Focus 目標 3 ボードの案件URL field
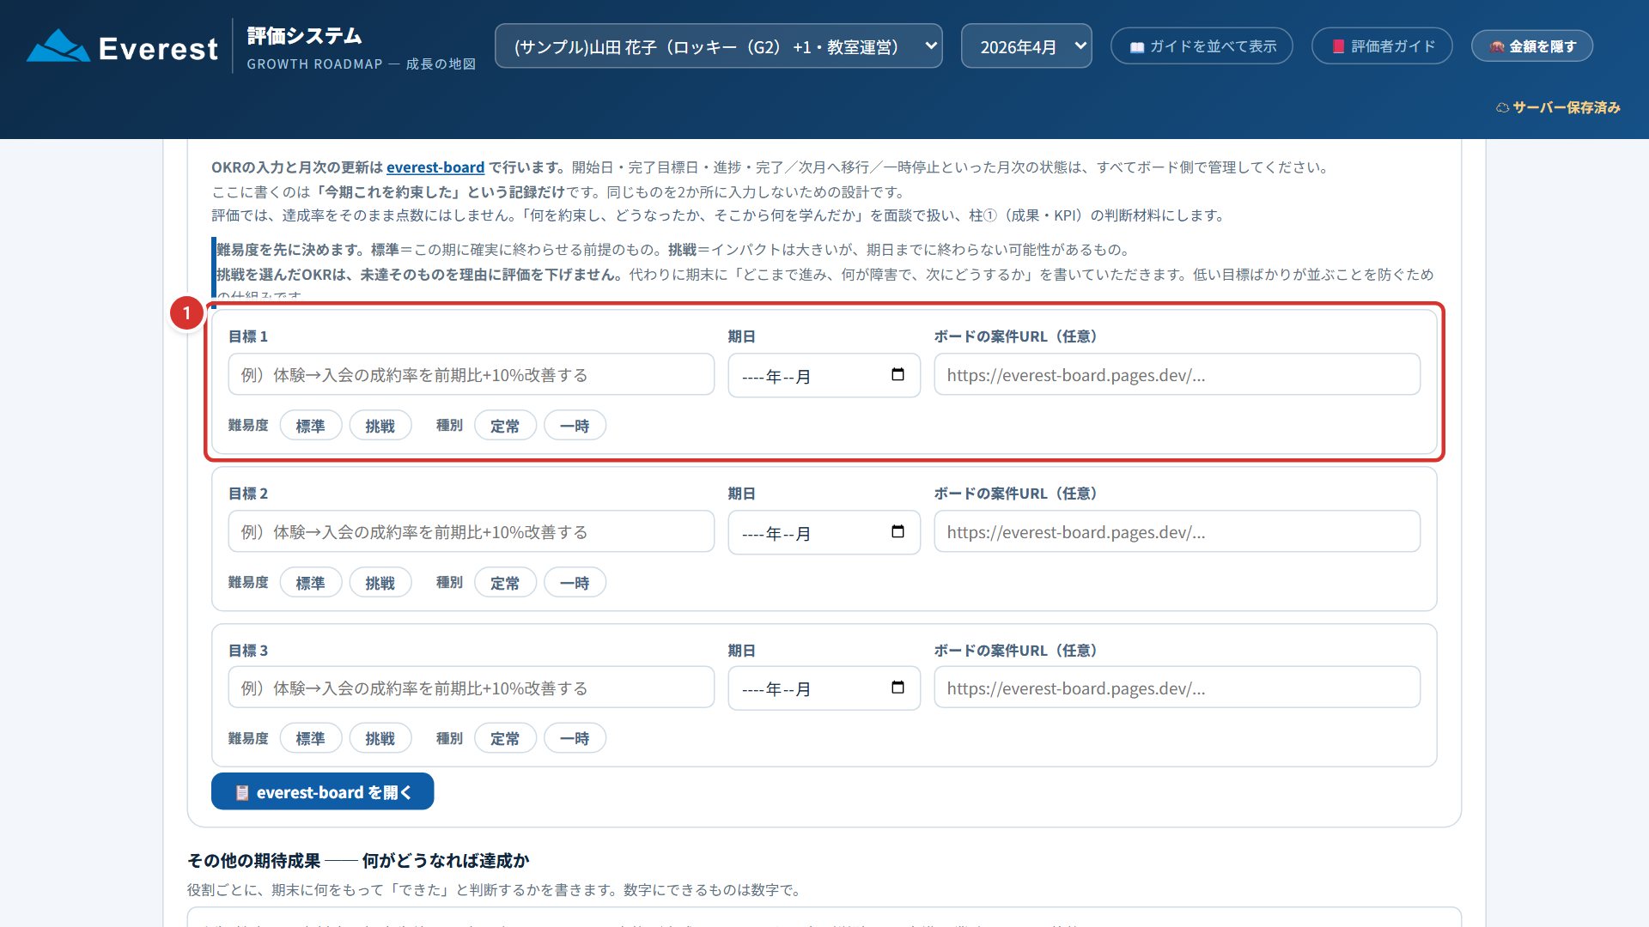 (1177, 688)
